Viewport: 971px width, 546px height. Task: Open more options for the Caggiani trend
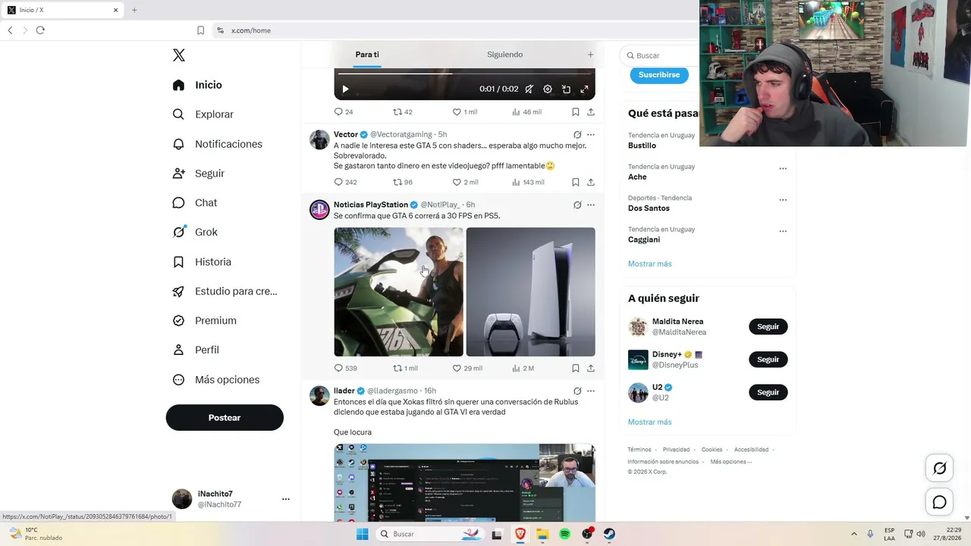(x=783, y=231)
